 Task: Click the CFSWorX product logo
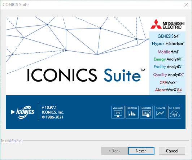[168, 83]
